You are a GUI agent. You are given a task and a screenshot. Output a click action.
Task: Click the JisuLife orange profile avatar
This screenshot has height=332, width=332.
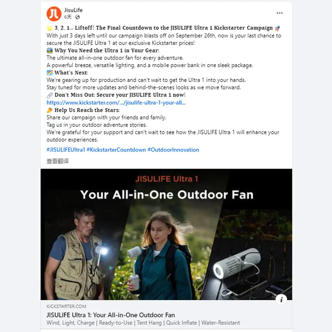[x=54, y=14]
